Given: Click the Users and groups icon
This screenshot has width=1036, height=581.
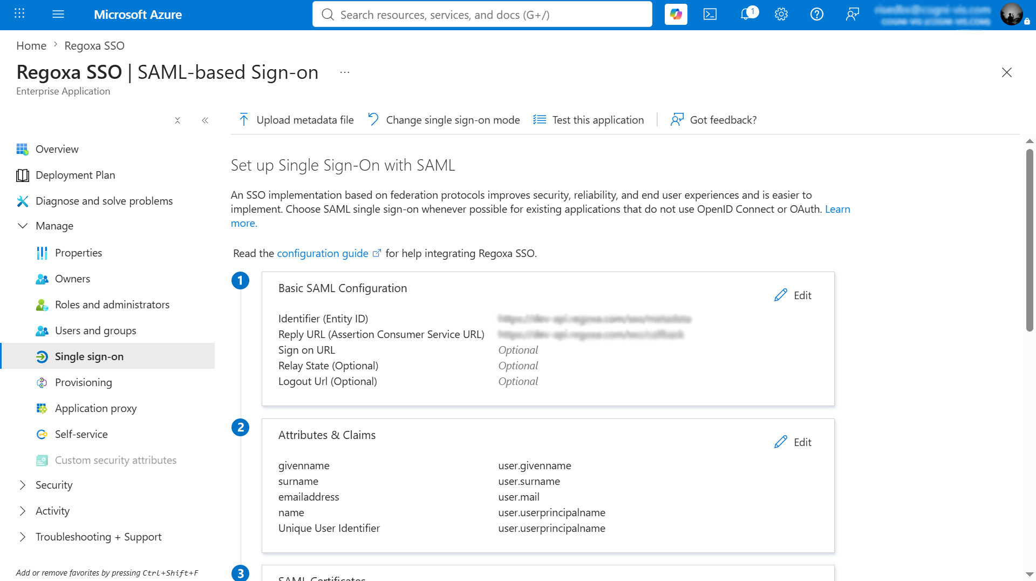Looking at the screenshot, I should tap(42, 330).
